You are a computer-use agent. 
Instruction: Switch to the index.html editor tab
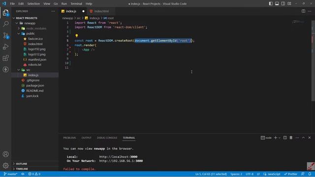pyautogui.click(x=101, y=11)
